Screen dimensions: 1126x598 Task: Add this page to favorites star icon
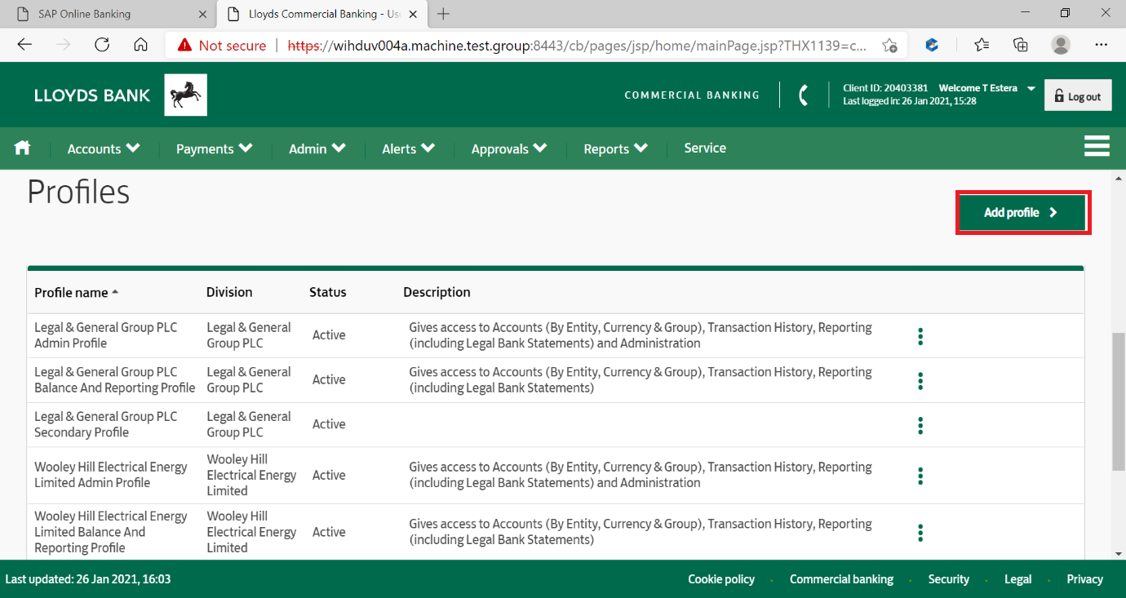[889, 46]
